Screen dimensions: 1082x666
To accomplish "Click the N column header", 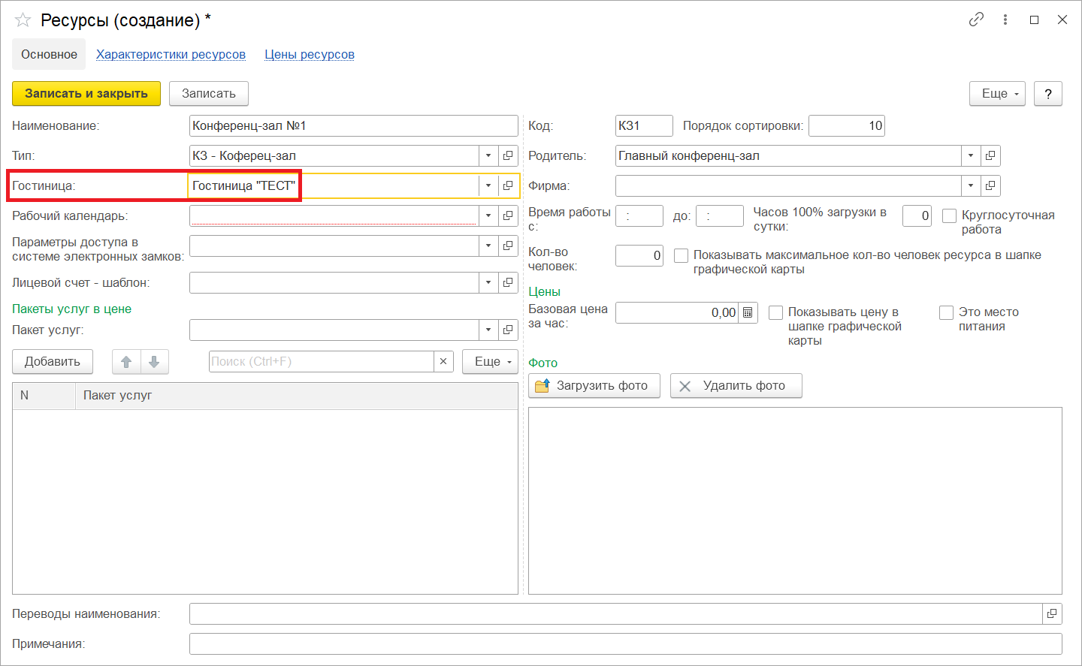I will [x=44, y=395].
